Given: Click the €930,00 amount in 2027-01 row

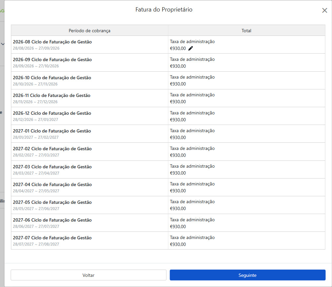Looking at the screenshot, I should [x=178, y=137].
